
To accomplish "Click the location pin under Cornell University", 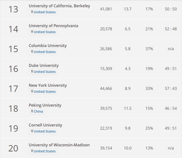I will pos(32,131).
